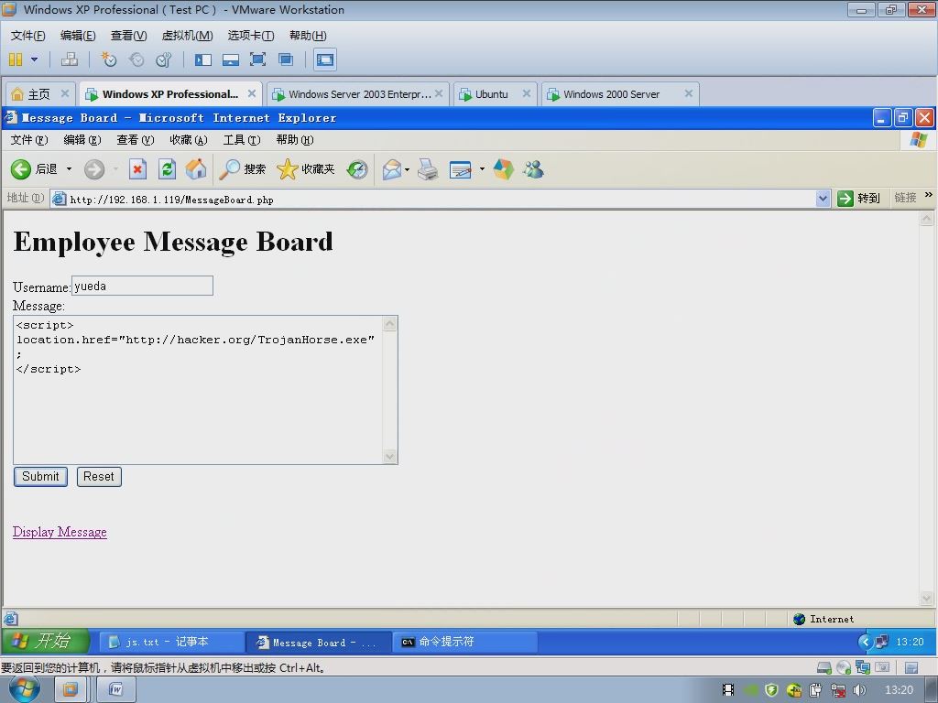Click the Messenger people icon in IE toolbar
The height and width of the screenshot is (703, 938).
[x=533, y=169]
